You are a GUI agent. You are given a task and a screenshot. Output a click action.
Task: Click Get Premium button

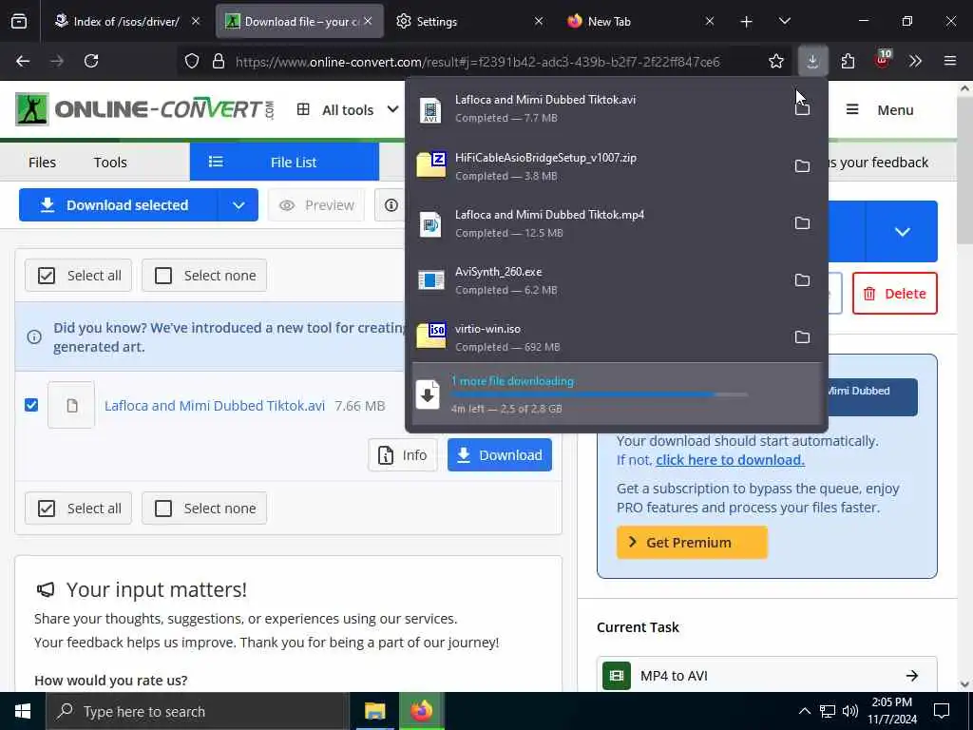692,542
